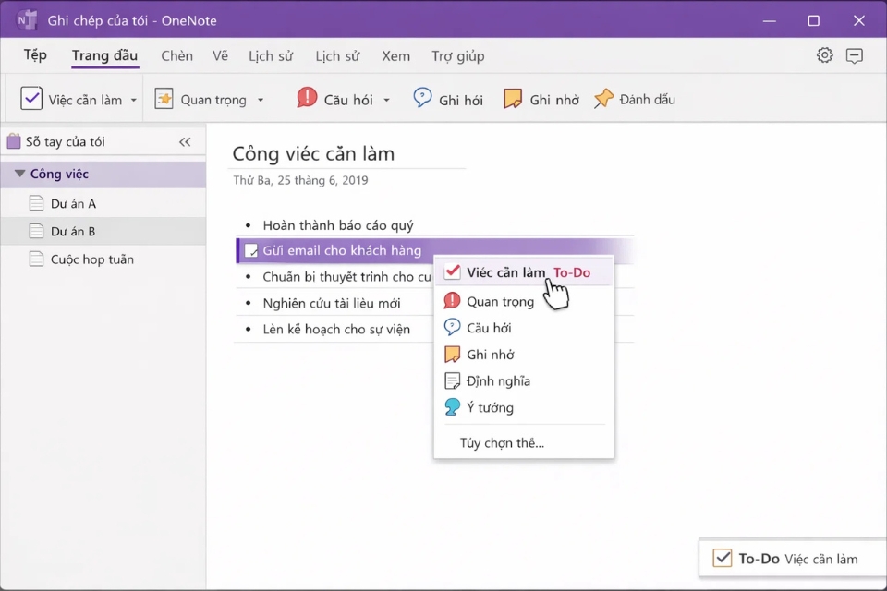Toggle the To-Do checkbox in the corner popup
Image resolution: width=887 pixels, height=591 pixels.
tap(722, 559)
